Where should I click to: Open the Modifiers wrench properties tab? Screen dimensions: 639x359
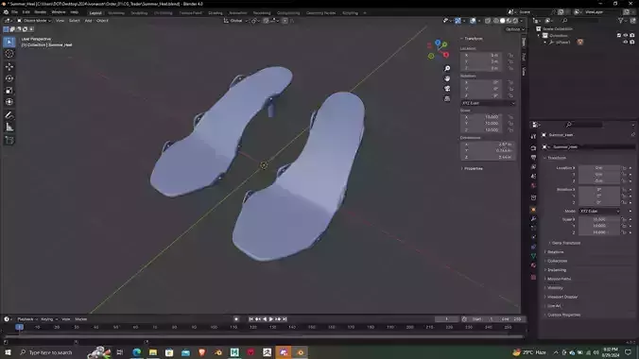pyautogui.click(x=533, y=219)
